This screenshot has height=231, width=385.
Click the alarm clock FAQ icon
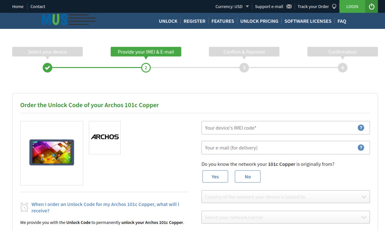[24, 207]
